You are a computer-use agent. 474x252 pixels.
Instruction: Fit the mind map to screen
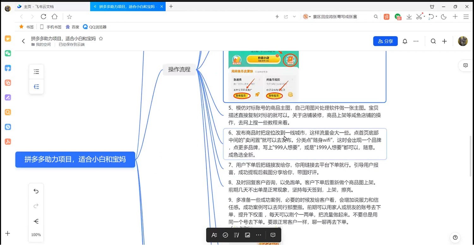[x=36, y=221]
